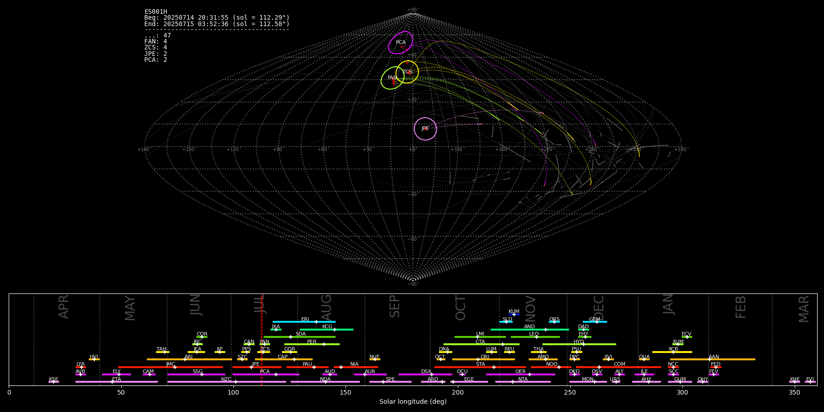Screen dimensions: 824x412
Task: Click the NTA shower bar in the timeline
Action: coord(523,382)
